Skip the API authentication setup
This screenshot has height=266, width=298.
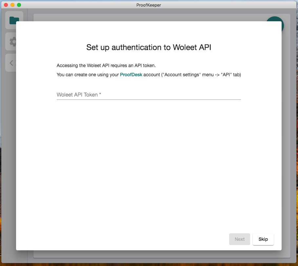[263, 239]
